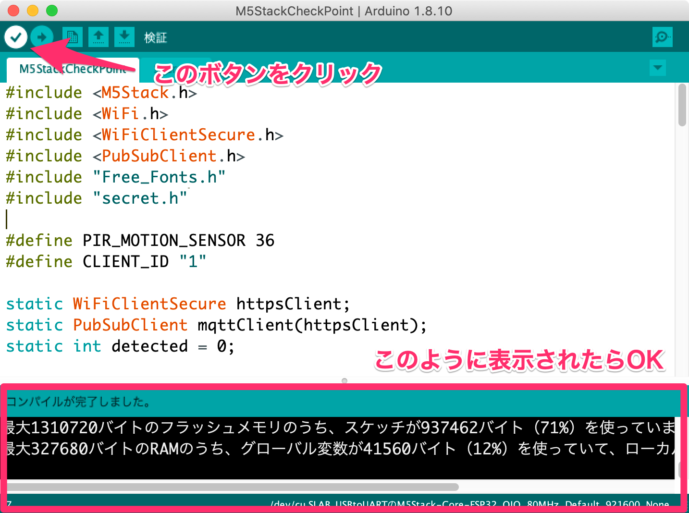Save the sketch with the Save icon

[x=124, y=37]
